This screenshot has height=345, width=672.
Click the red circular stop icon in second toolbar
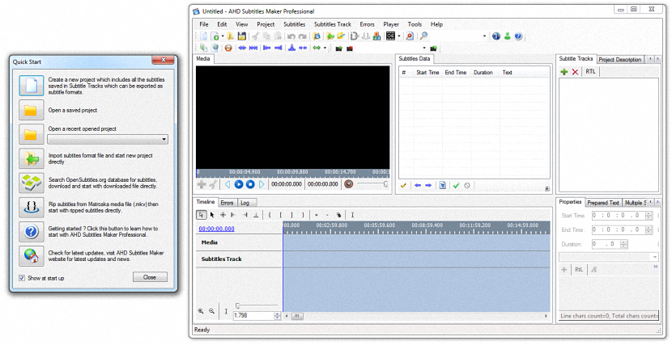[x=228, y=48]
